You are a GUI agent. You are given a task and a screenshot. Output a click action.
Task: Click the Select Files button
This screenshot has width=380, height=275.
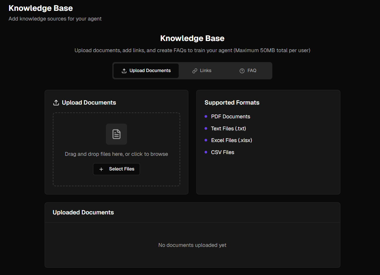click(116, 169)
